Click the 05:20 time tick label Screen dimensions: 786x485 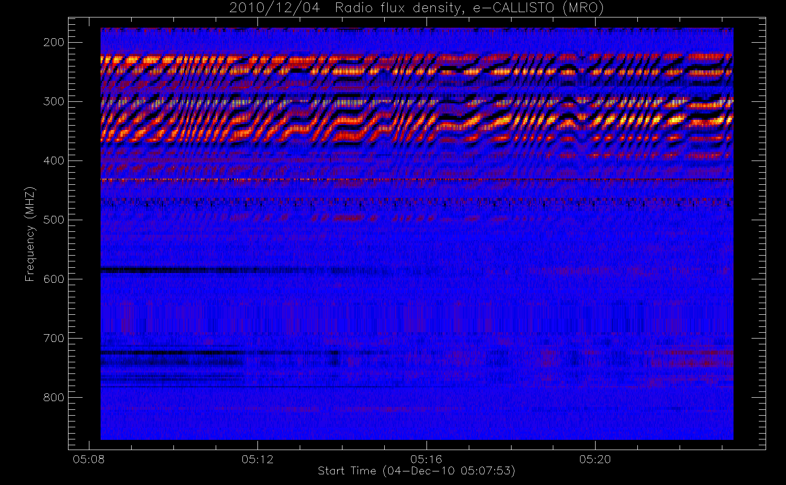click(595, 459)
